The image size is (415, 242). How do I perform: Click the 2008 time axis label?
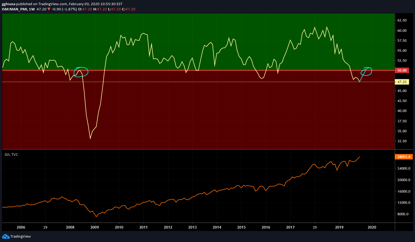(70, 227)
